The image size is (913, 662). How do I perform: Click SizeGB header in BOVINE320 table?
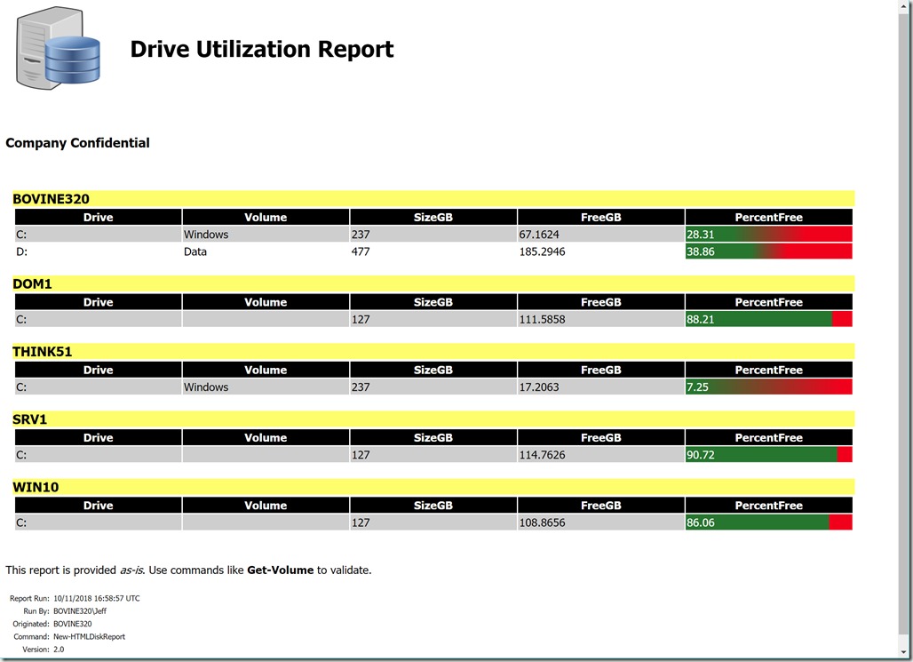[x=433, y=218]
